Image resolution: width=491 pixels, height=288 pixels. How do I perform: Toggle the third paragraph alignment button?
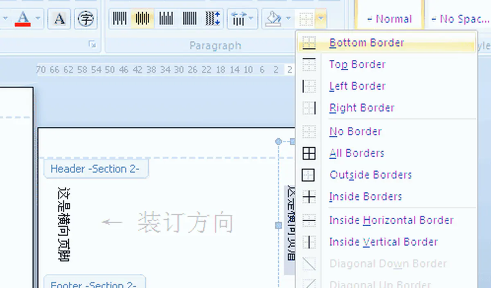pyautogui.click(x=166, y=19)
